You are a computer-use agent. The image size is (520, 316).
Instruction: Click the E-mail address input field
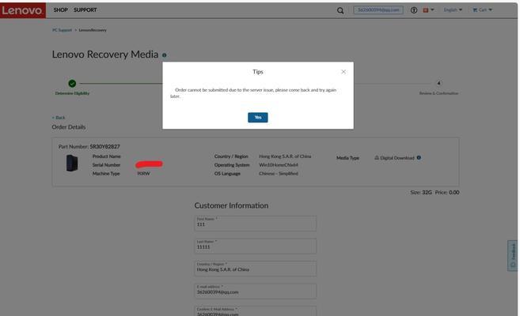(255, 292)
